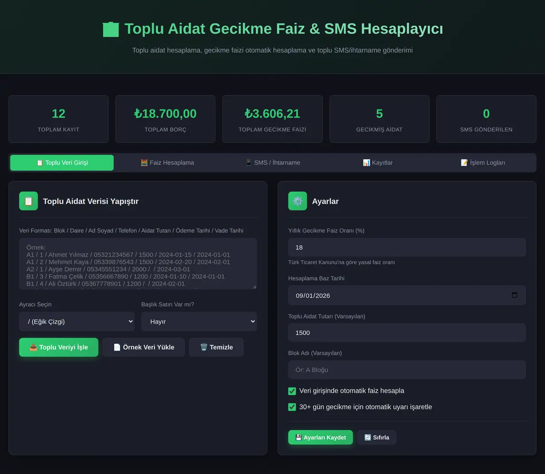Click the subtitle text about toplu SMS/ihtarname gönderimi

pos(272,50)
